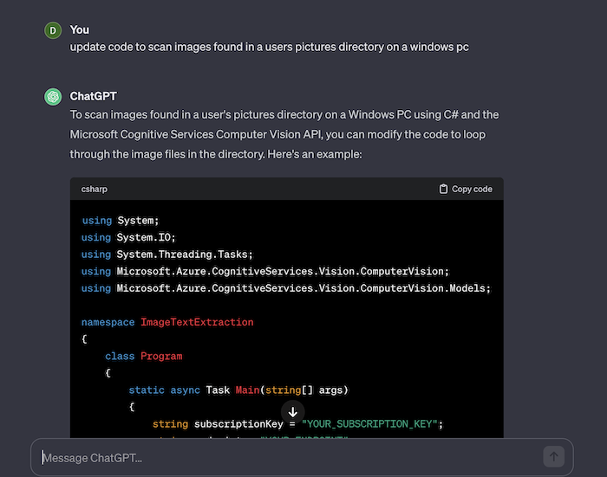
Task: Click 'namespace ImageTextExtraction' line
Action: click(167, 322)
